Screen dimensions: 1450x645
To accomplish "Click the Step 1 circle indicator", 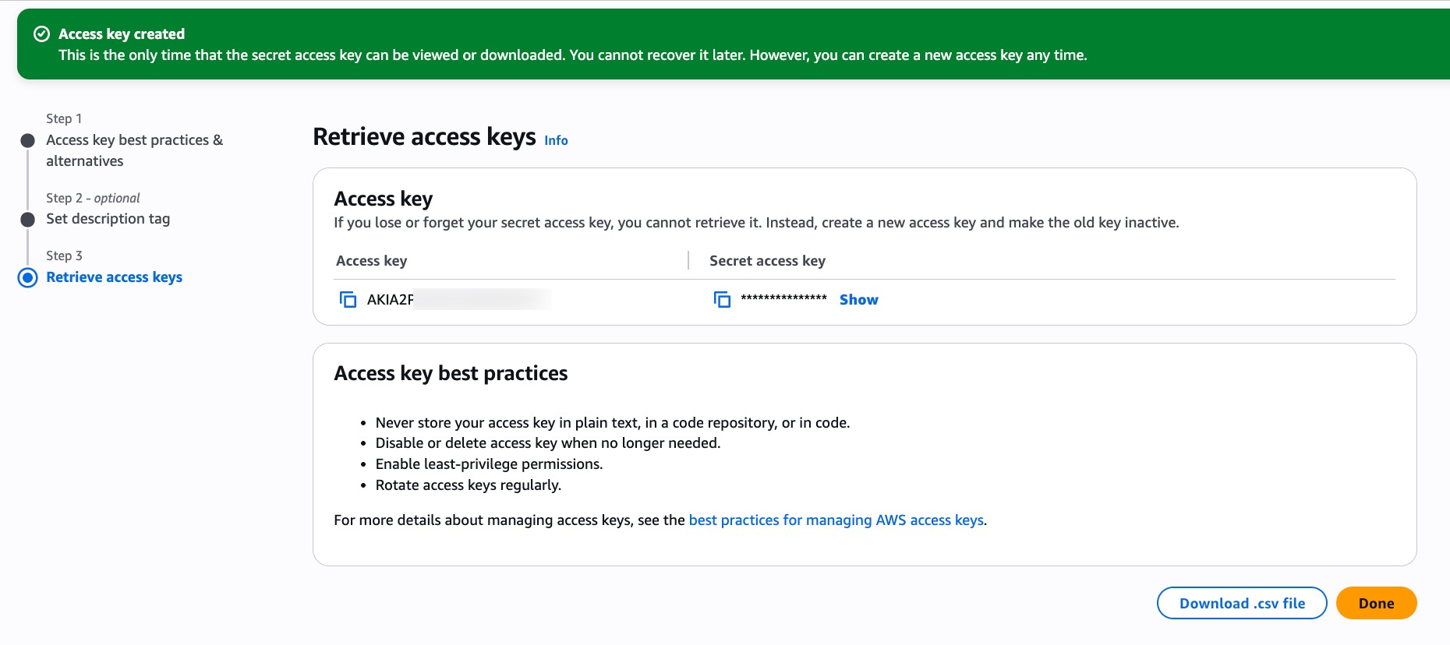I will pos(27,140).
